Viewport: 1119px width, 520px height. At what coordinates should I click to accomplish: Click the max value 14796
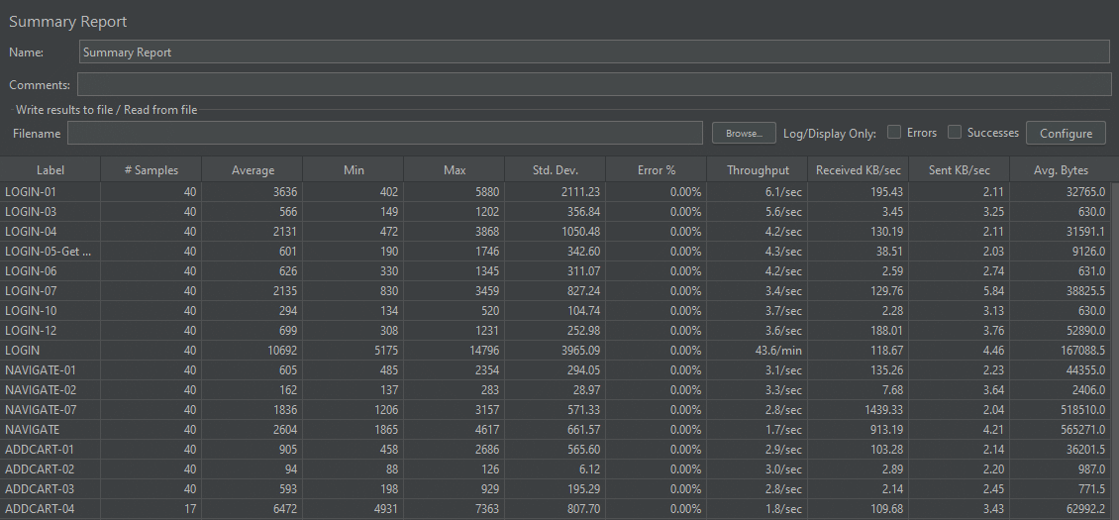(x=482, y=351)
